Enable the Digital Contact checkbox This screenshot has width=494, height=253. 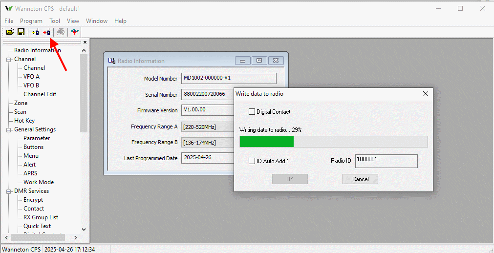[x=252, y=111]
